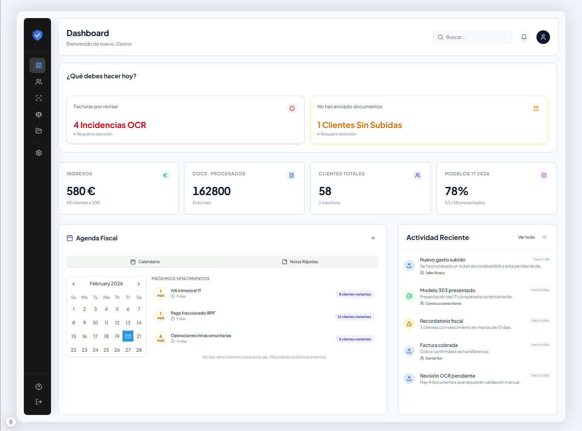Open settings gear in sidebar
This screenshot has height=431, width=582.
[x=39, y=153]
